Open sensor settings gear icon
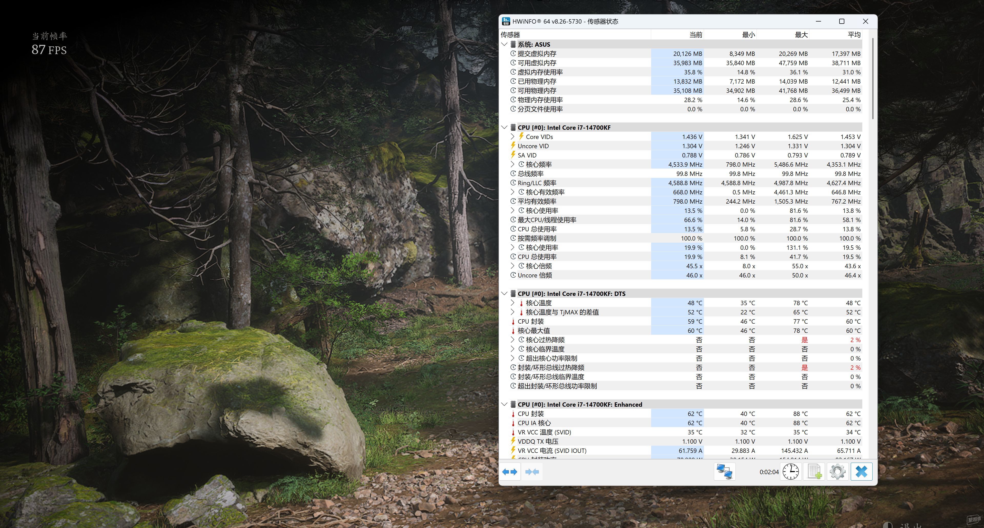Viewport: 984px width, 528px height. tap(837, 472)
